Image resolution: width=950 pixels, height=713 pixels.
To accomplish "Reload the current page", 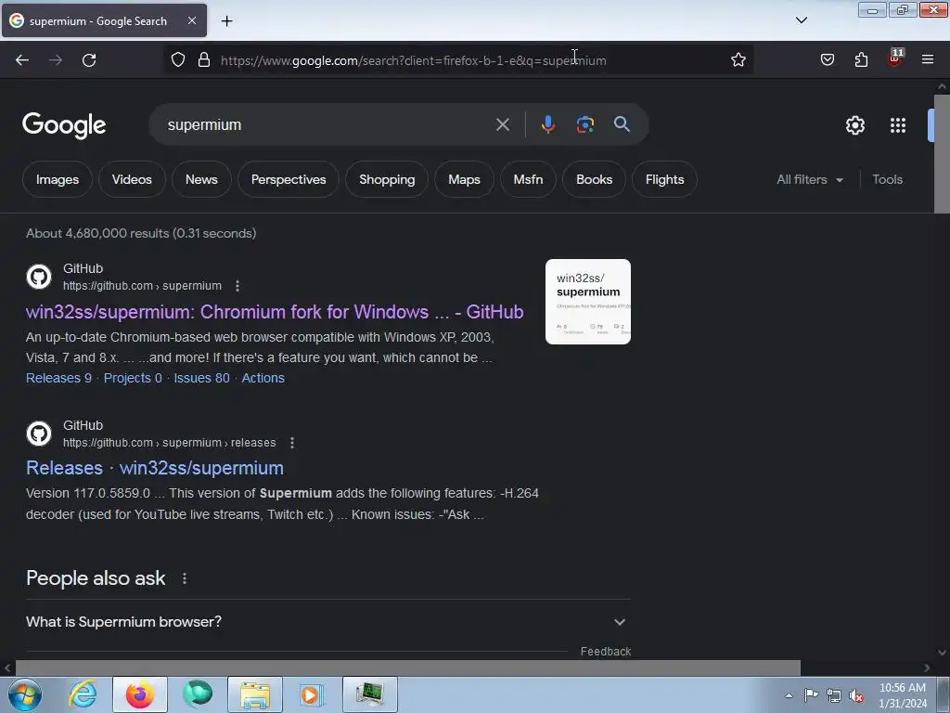I will (x=89, y=60).
